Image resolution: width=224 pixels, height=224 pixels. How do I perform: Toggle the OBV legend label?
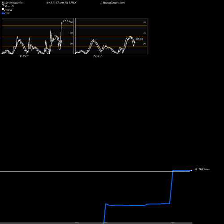click(x=7, y=13)
